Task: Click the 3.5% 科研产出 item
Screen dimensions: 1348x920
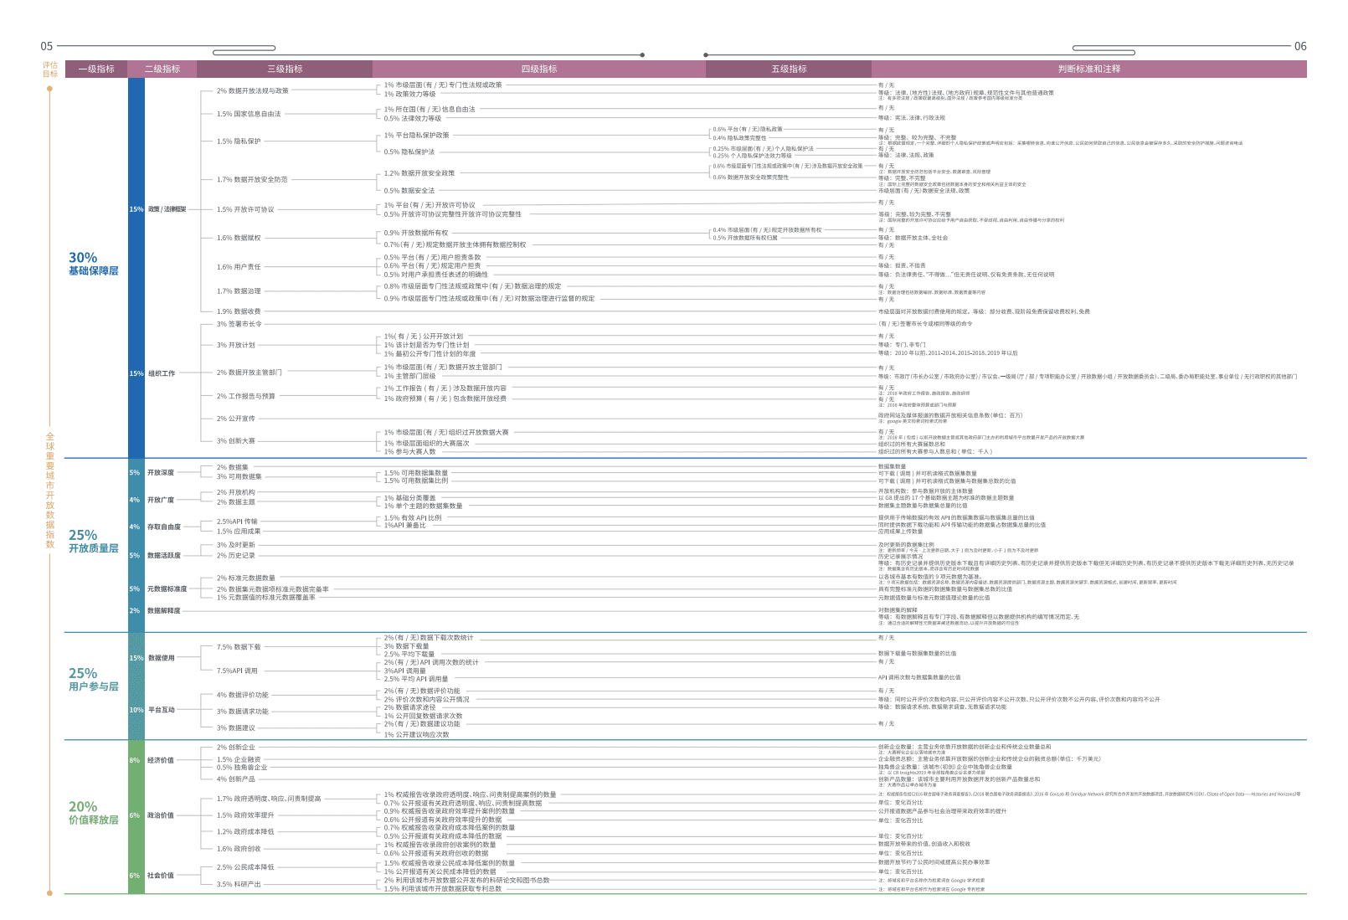Action: pyautogui.click(x=239, y=884)
